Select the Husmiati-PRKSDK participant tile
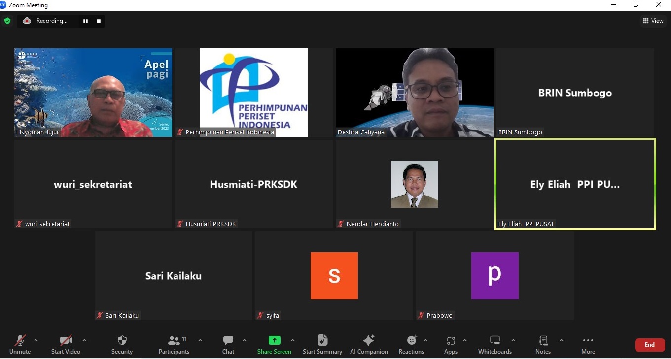Screen dimensions: 671x359 coord(254,184)
